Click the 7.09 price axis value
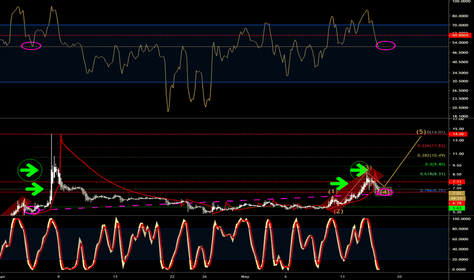Viewport: 474px width, 280px height. pyautogui.click(x=457, y=188)
